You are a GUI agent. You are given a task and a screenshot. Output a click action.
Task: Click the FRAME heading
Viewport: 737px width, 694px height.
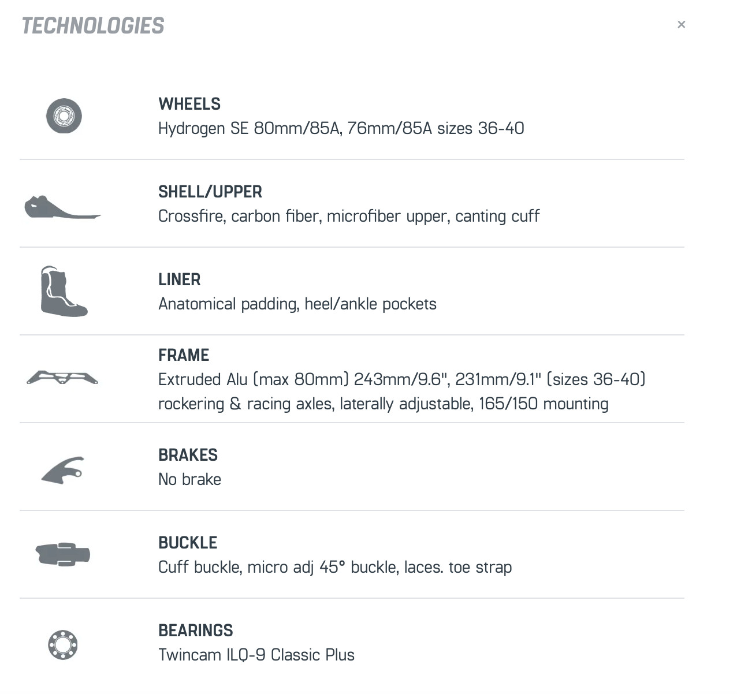point(184,355)
